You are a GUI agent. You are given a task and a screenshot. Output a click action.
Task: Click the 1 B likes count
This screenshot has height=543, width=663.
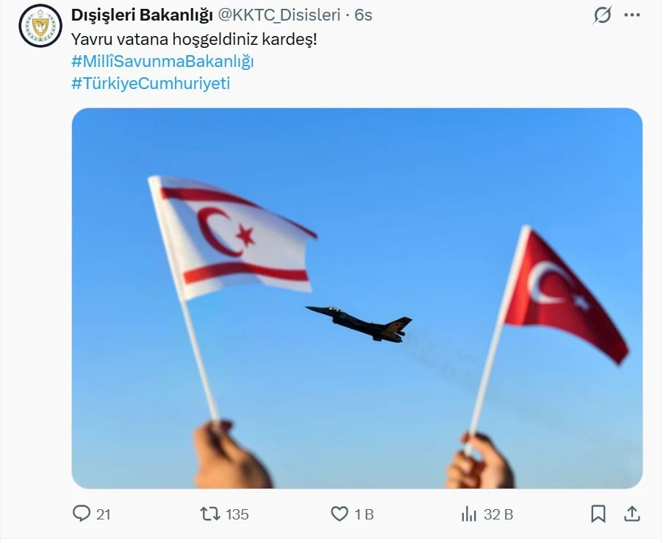(x=365, y=514)
